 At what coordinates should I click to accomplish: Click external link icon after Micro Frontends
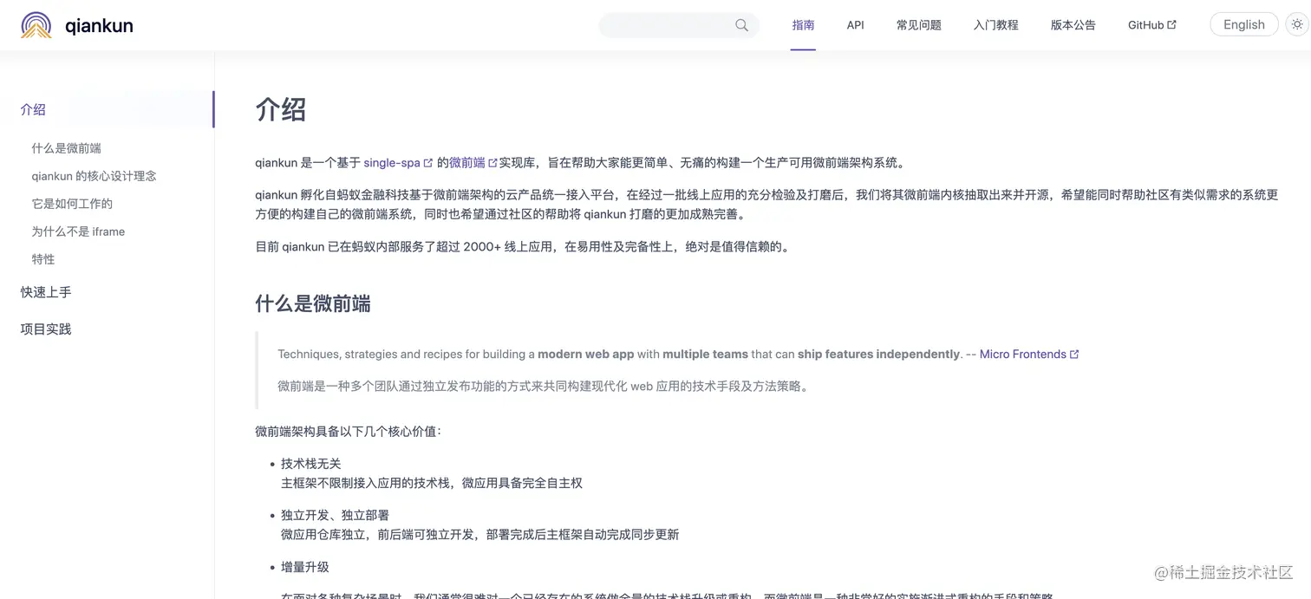click(1075, 355)
